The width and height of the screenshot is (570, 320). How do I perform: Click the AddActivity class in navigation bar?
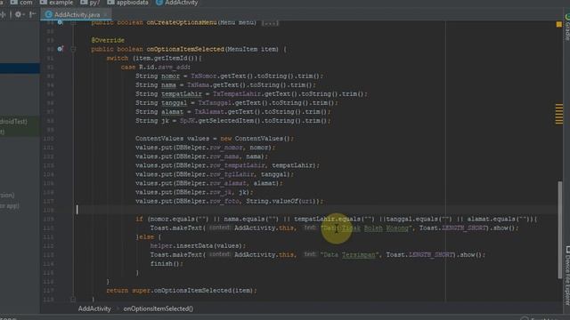tap(176, 3)
